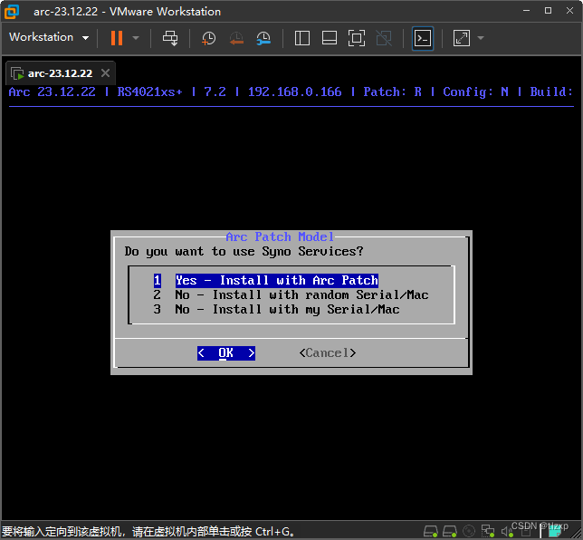Click the teal message log note icon
Screen dimensions: 583x540
pos(555,531)
